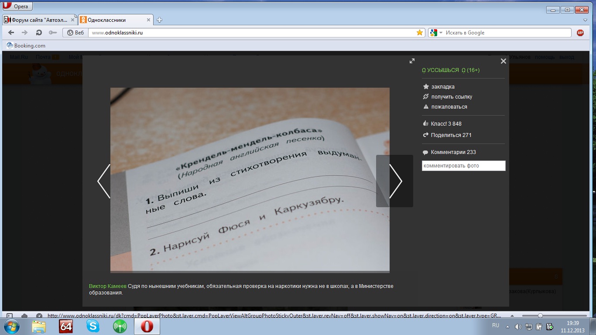596x335 pixels.
Task: Open the closed tabs list arrow
Action: 586,20
